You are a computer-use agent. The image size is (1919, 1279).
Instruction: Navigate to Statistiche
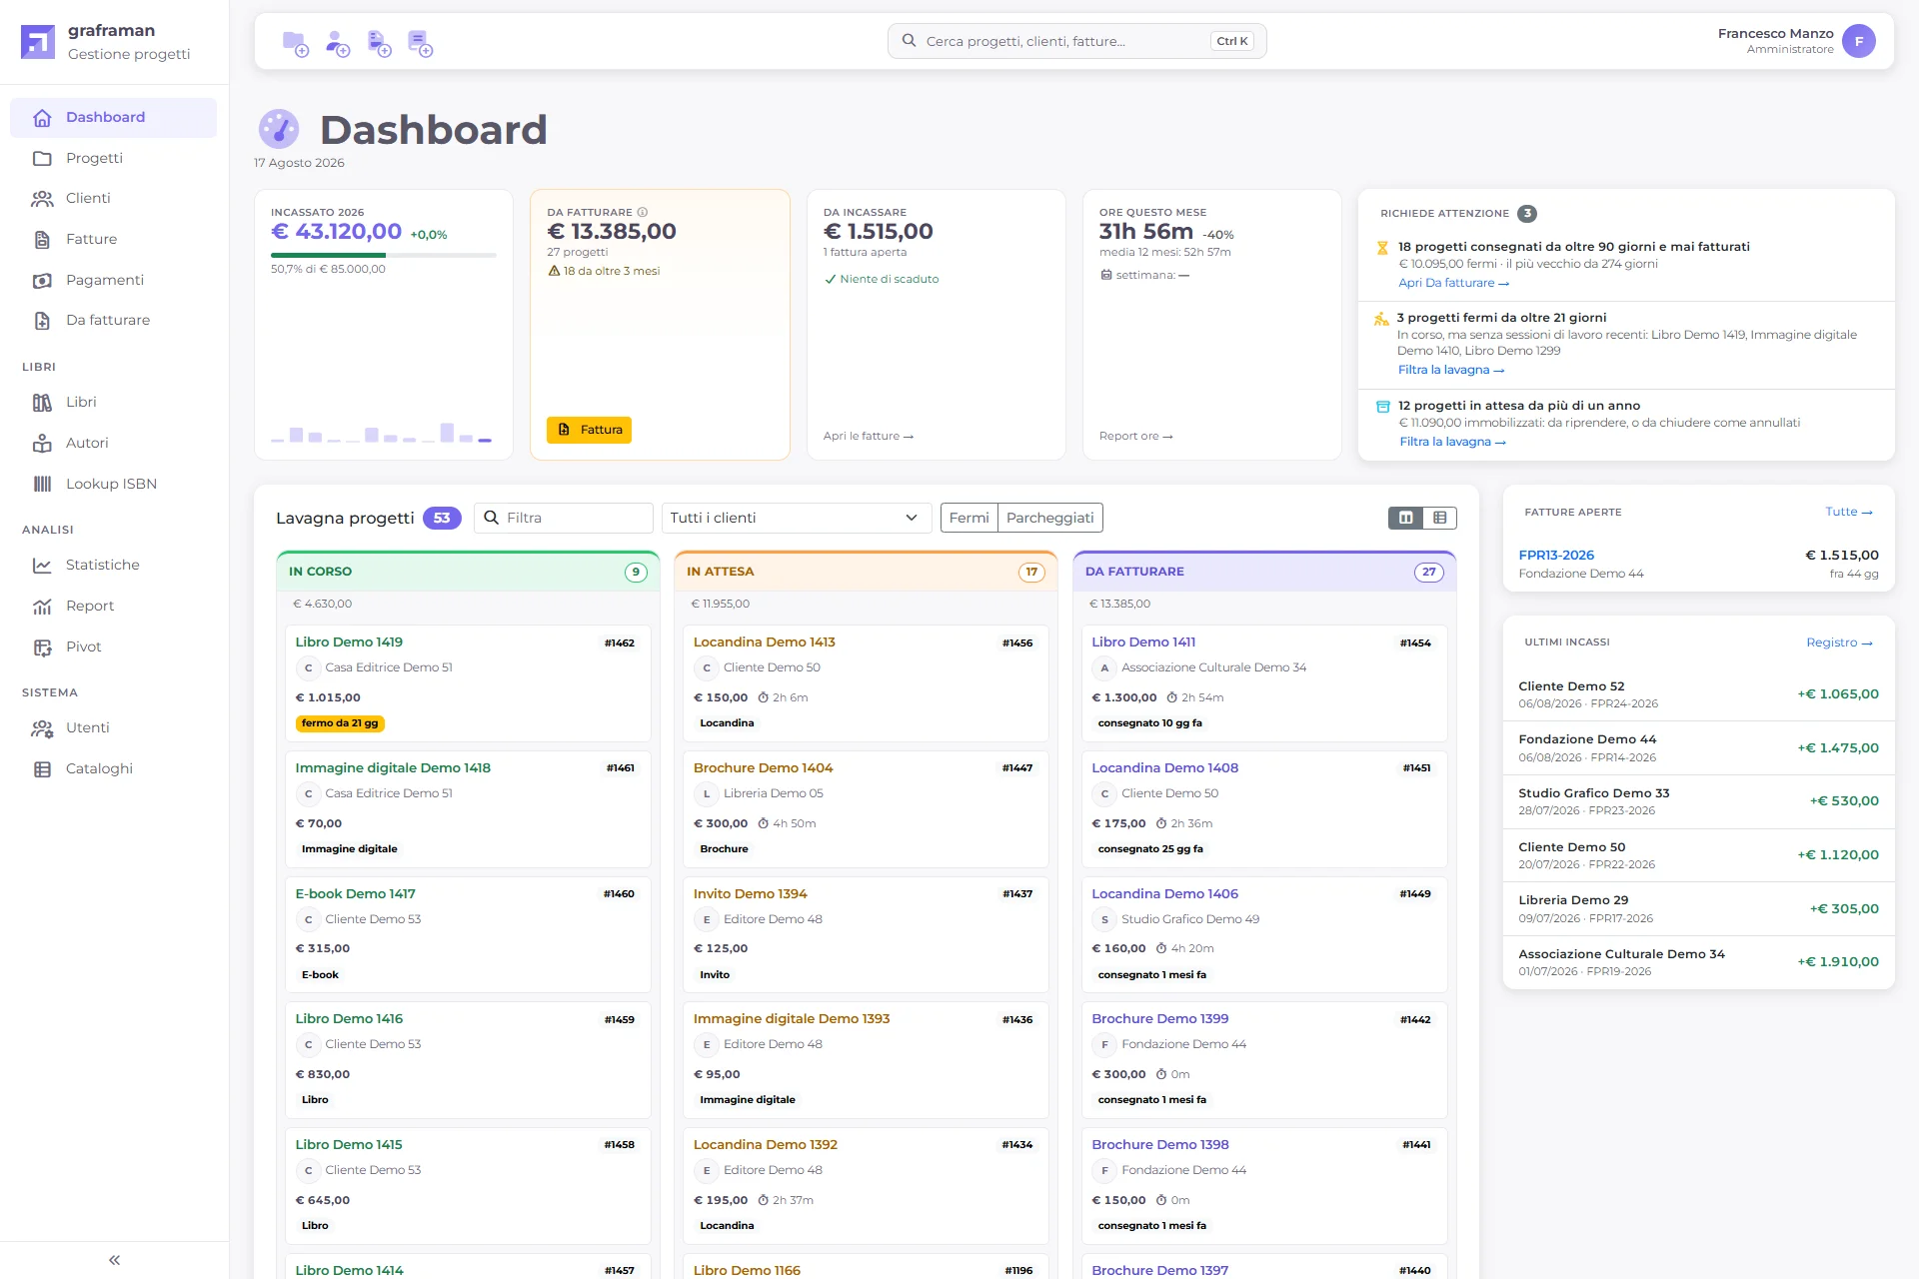[113, 566]
